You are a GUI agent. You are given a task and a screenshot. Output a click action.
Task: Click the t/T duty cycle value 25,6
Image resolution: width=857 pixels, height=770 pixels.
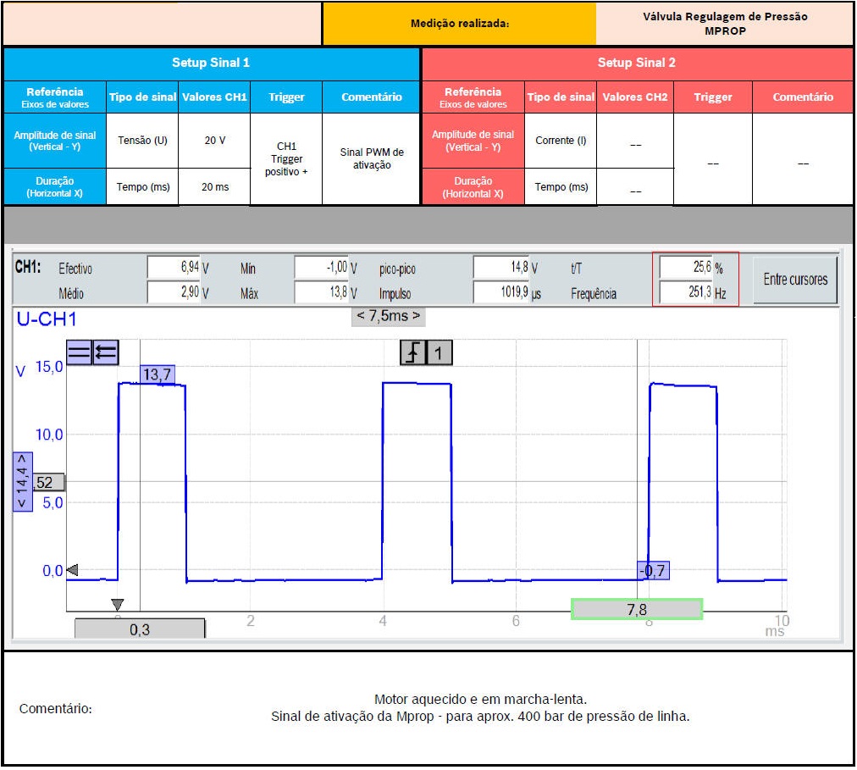(x=686, y=268)
